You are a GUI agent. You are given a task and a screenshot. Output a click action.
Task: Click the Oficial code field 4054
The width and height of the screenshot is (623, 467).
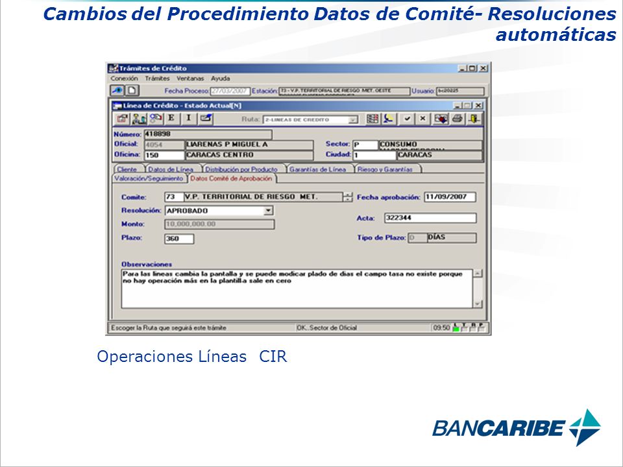[x=164, y=145]
